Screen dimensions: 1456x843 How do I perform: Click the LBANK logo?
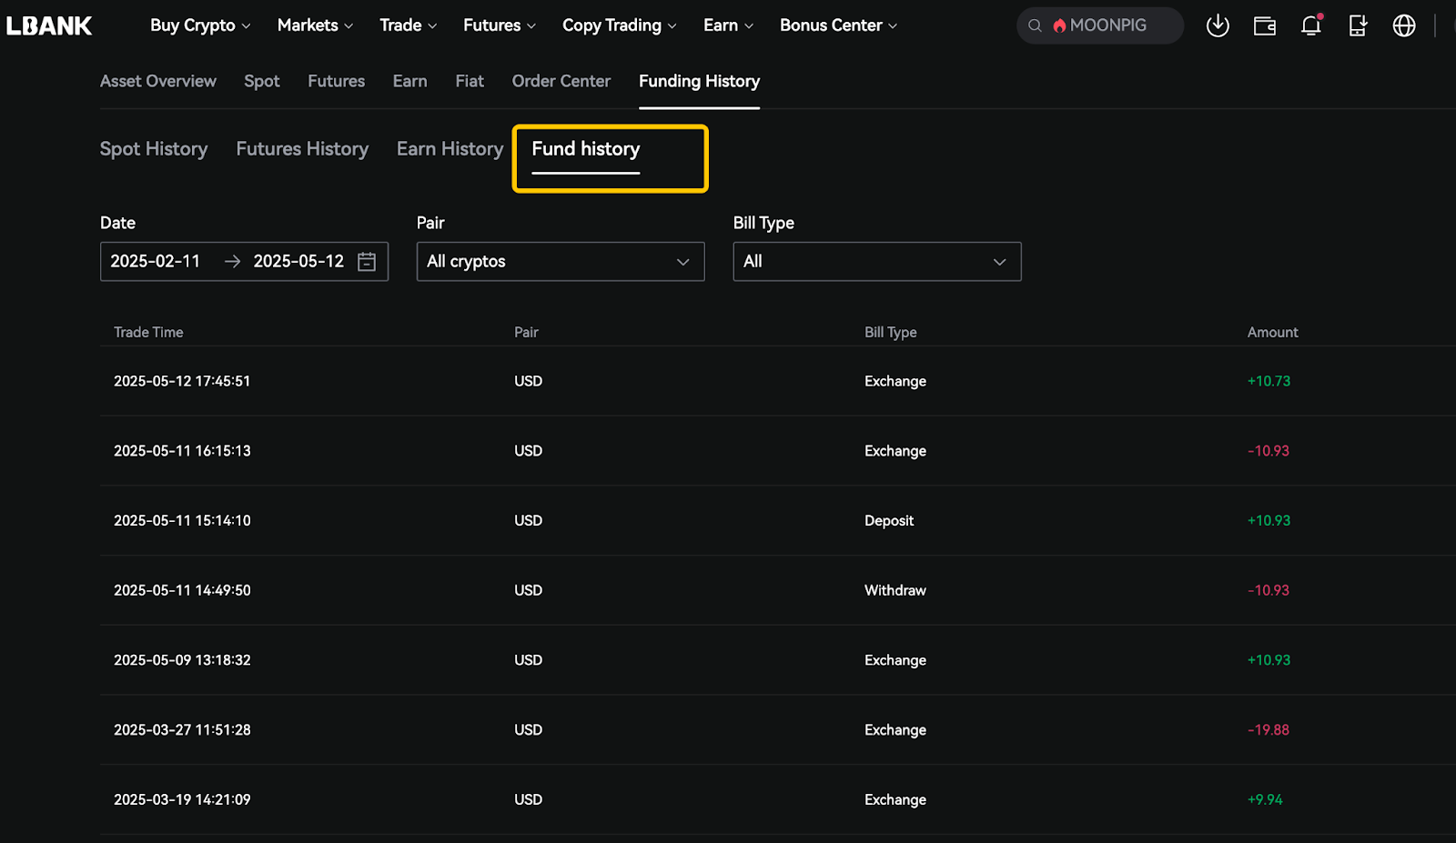click(x=49, y=25)
